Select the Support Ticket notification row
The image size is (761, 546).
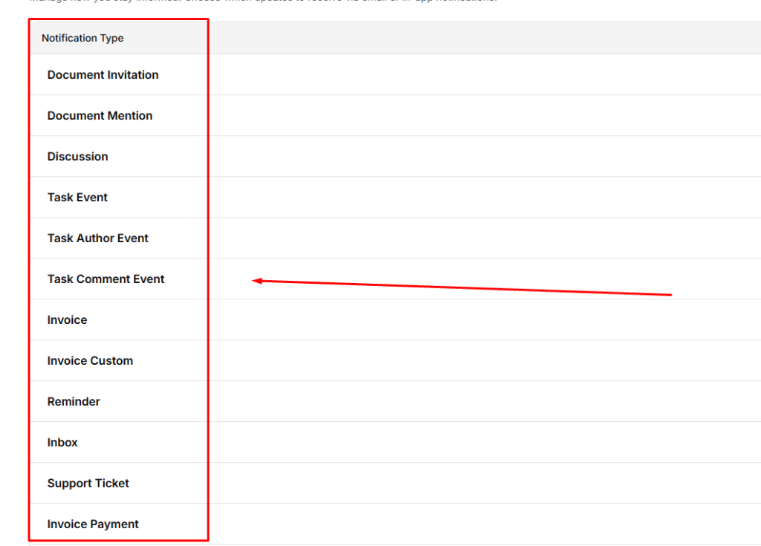88,484
